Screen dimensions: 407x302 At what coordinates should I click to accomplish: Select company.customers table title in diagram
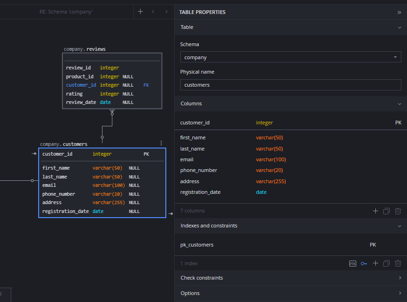[64, 144]
